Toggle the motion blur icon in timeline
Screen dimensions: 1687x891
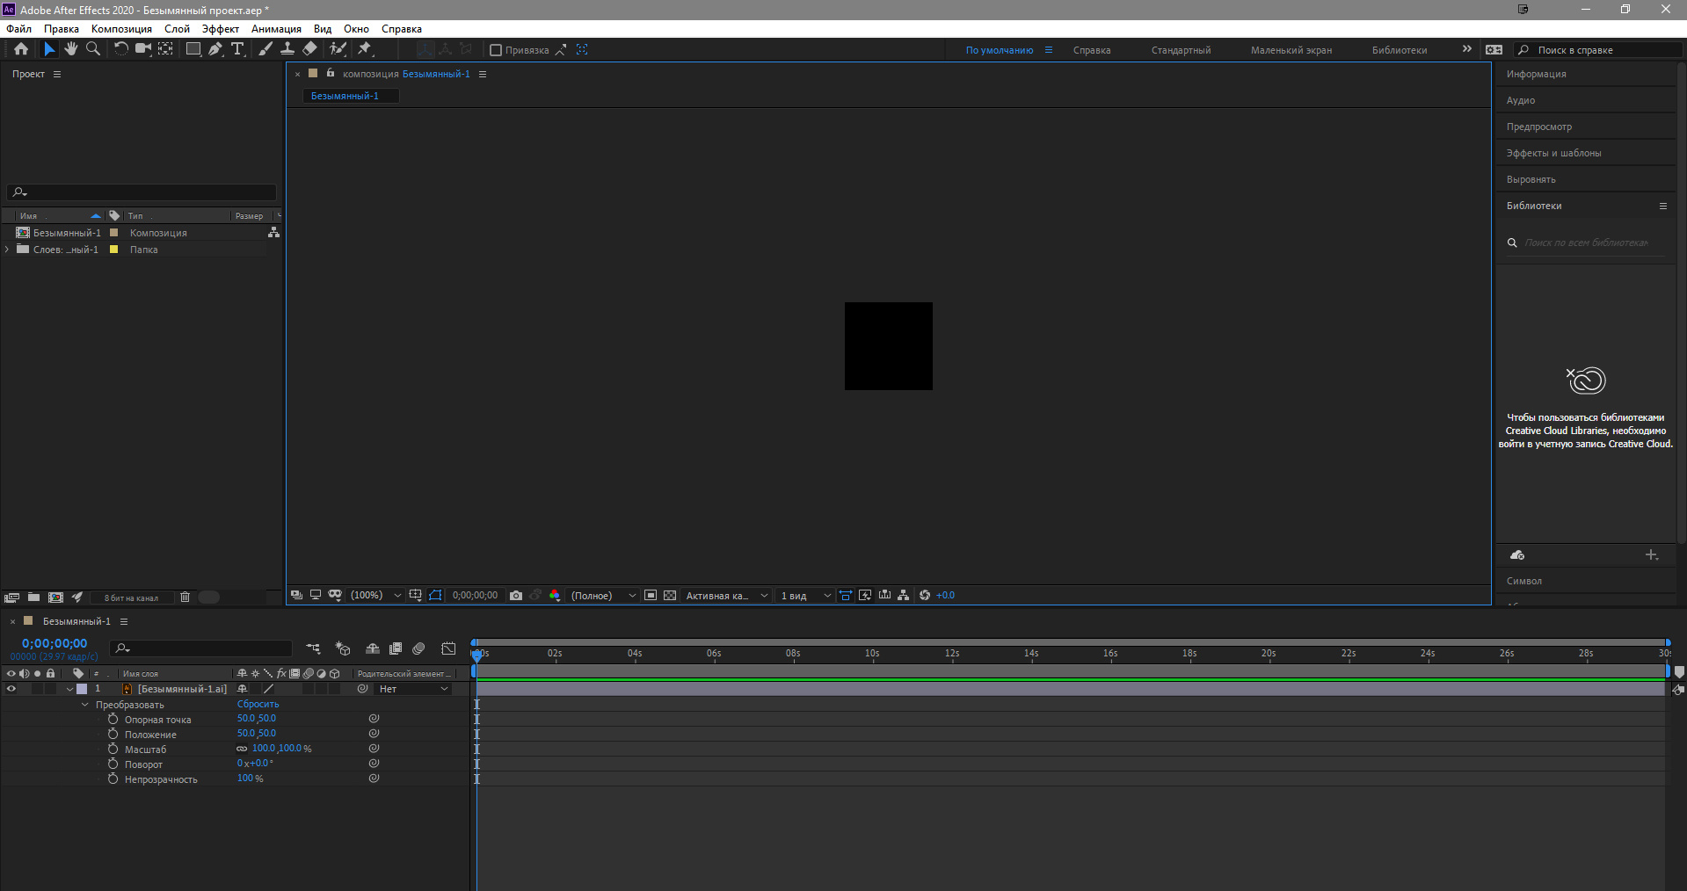[x=418, y=648]
